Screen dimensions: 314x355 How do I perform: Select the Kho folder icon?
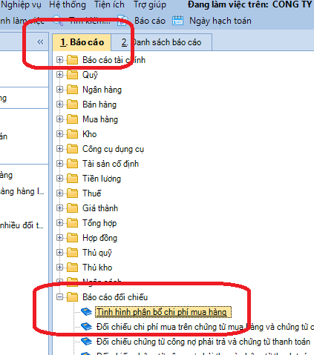[72, 134]
